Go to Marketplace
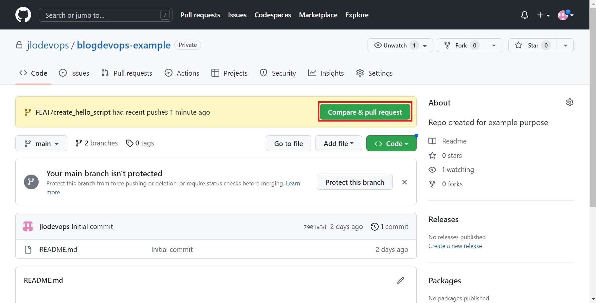Image resolution: width=596 pixels, height=303 pixels. pos(318,15)
